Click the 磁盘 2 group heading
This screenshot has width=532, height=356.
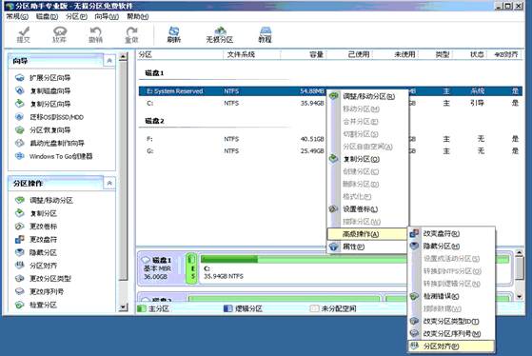pos(154,121)
